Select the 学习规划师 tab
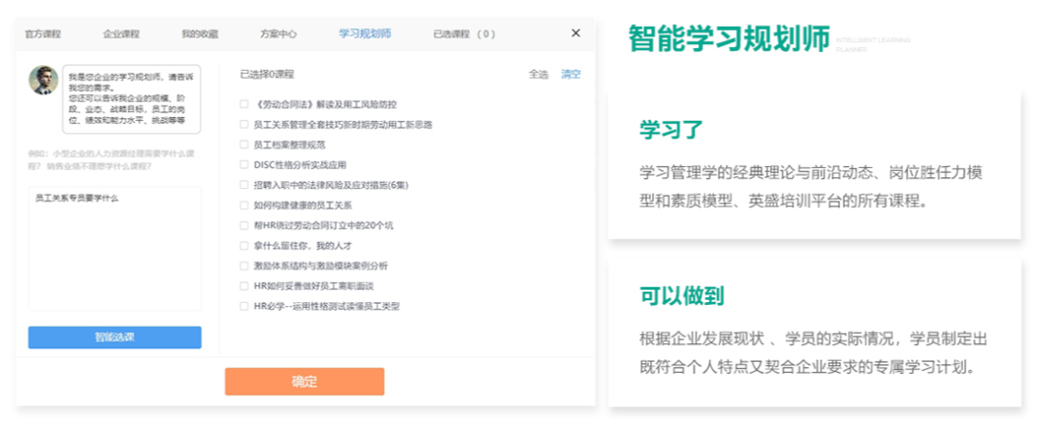The height and width of the screenshot is (421, 1037). coord(365,34)
